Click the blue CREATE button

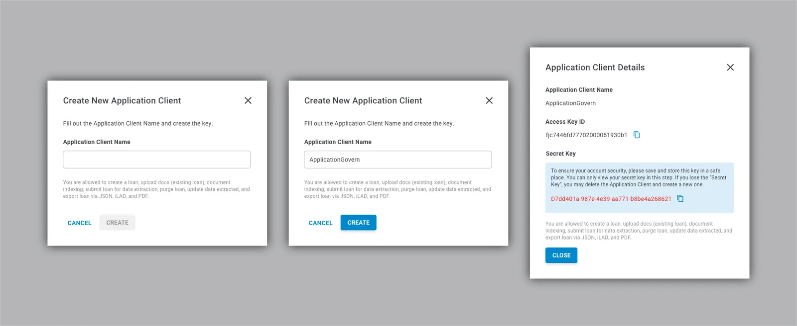pyautogui.click(x=359, y=223)
